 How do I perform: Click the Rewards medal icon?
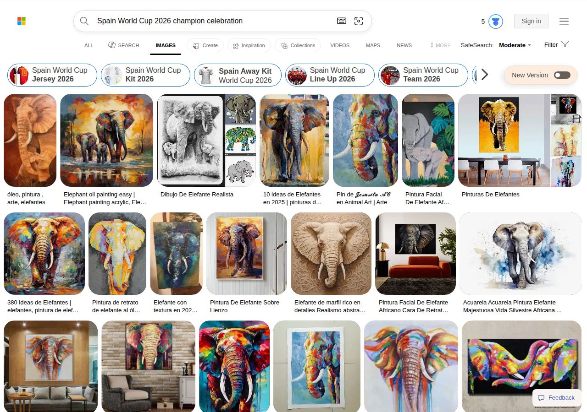click(x=496, y=22)
